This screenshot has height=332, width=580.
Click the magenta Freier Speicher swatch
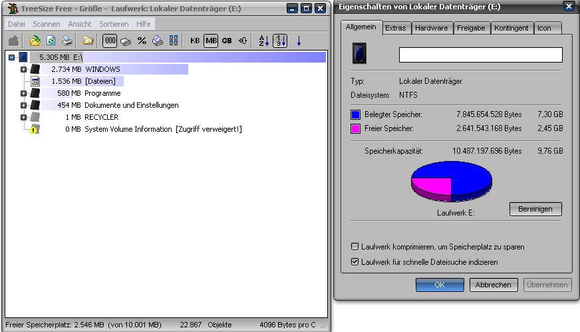[355, 129]
